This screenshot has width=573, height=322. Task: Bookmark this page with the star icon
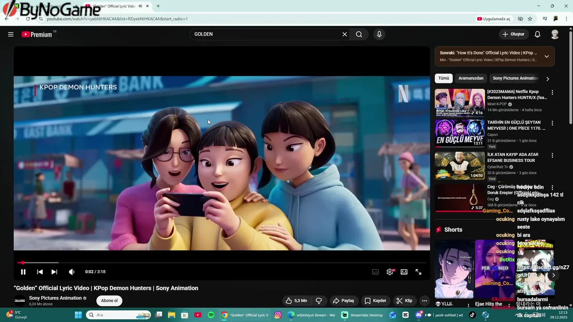530,19
